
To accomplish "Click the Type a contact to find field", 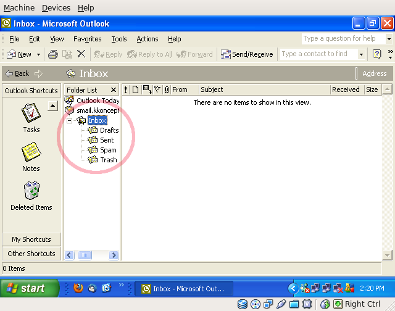I will pyautogui.click(x=319, y=54).
